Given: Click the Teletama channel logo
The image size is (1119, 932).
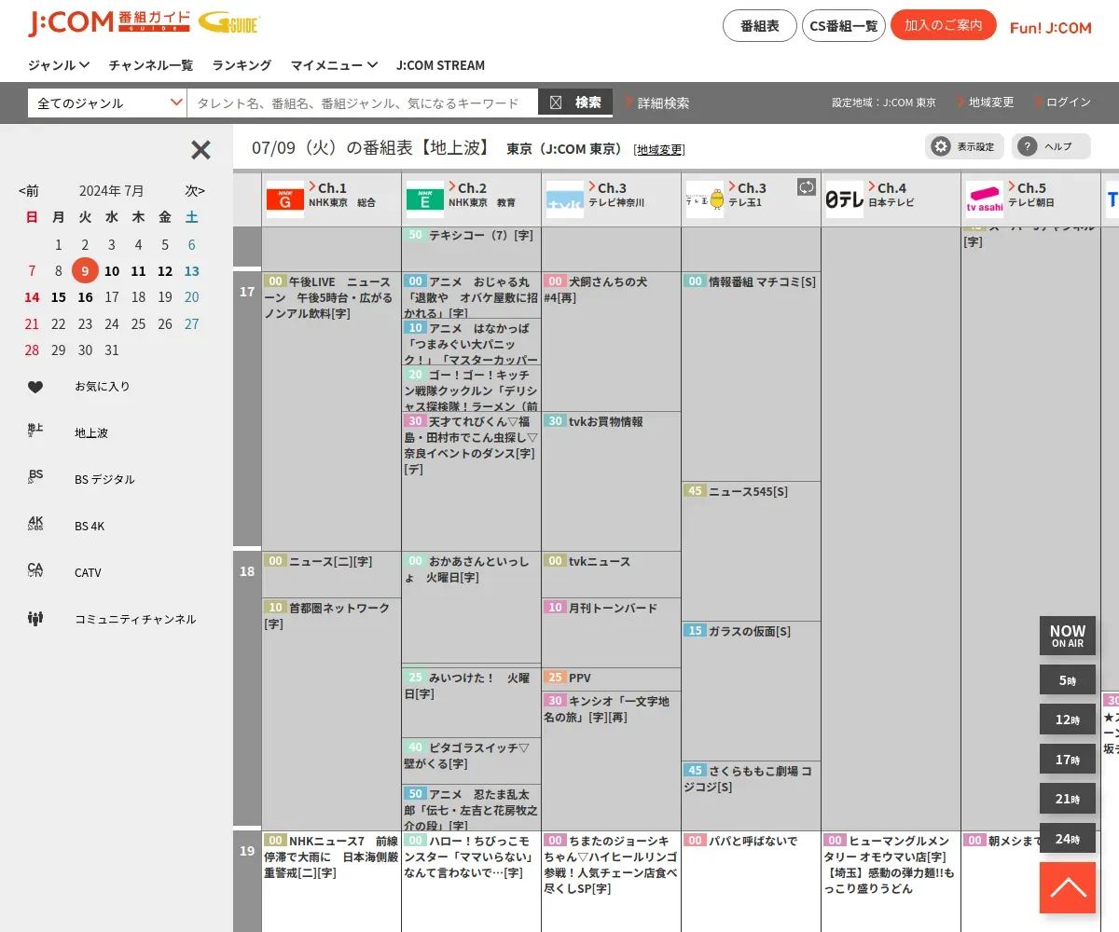Looking at the screenshot, I should (705, 199).
